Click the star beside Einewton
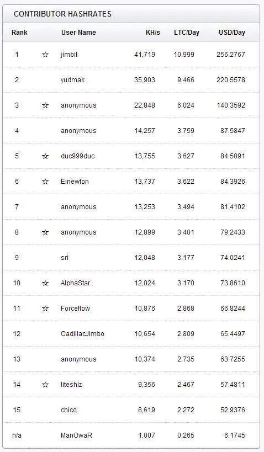 click(x=45, y=182)
